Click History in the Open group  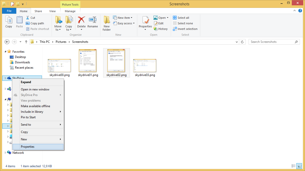[x=160, y=29]
